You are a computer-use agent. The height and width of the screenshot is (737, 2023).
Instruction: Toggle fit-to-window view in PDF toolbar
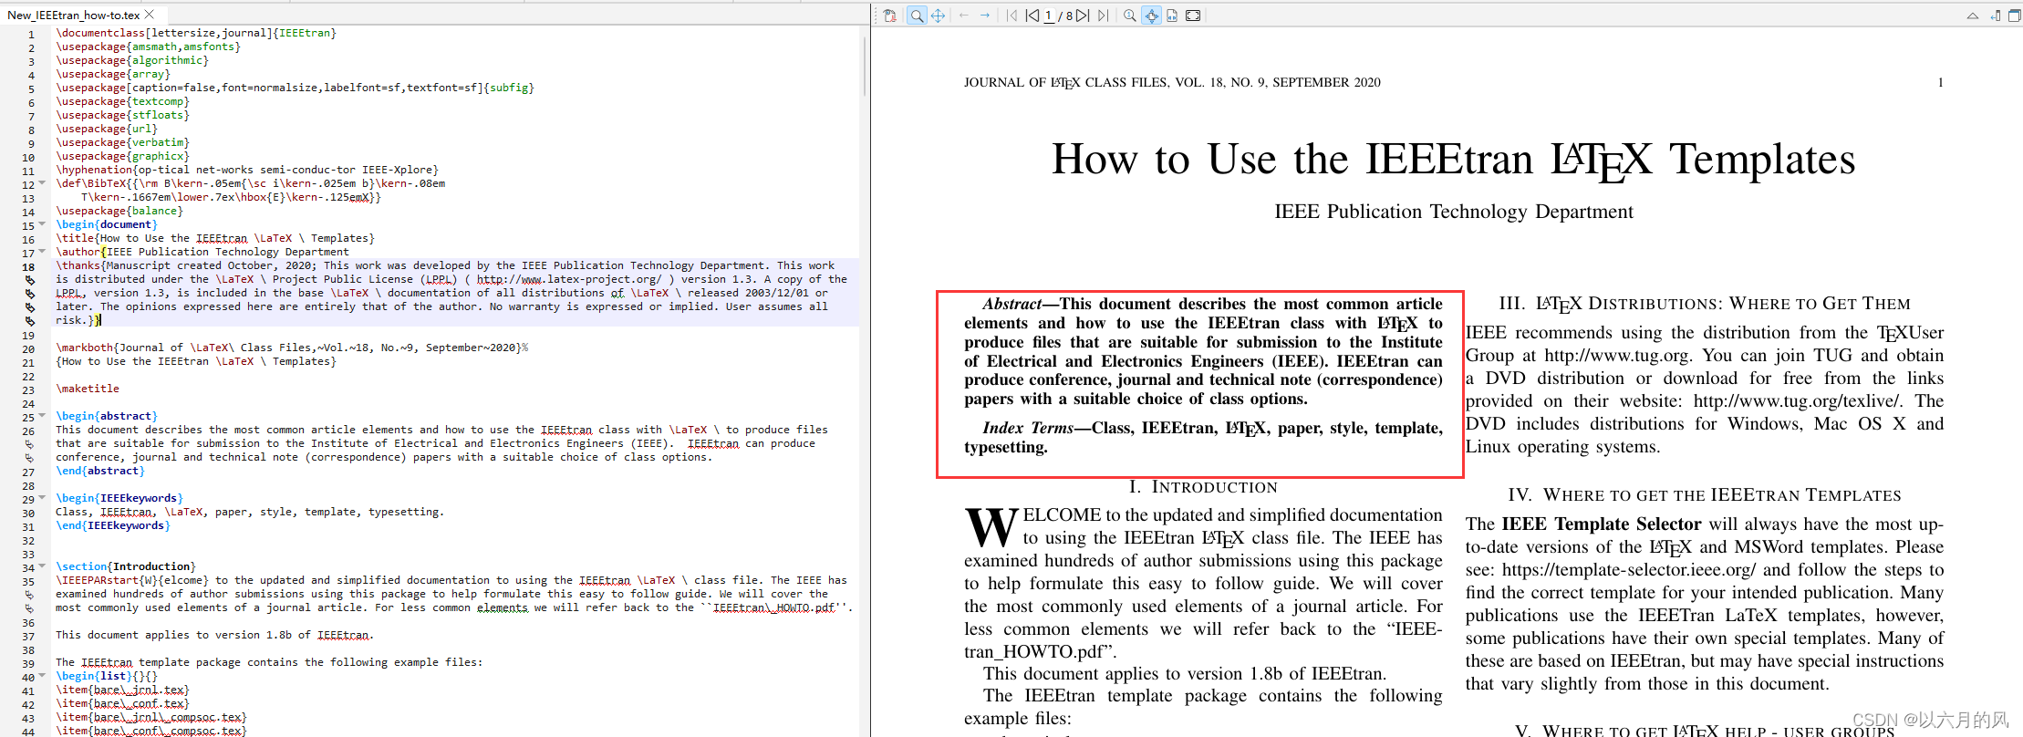(1152, 16)
